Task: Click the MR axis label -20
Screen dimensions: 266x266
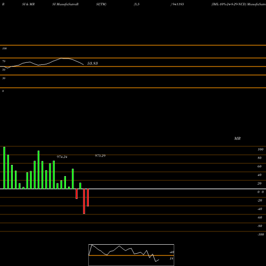Action: (x=260, y=201)
